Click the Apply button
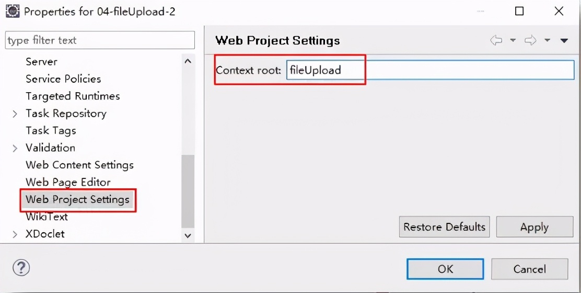This screenshot has height=293, width=581. [x=534, y=227]
